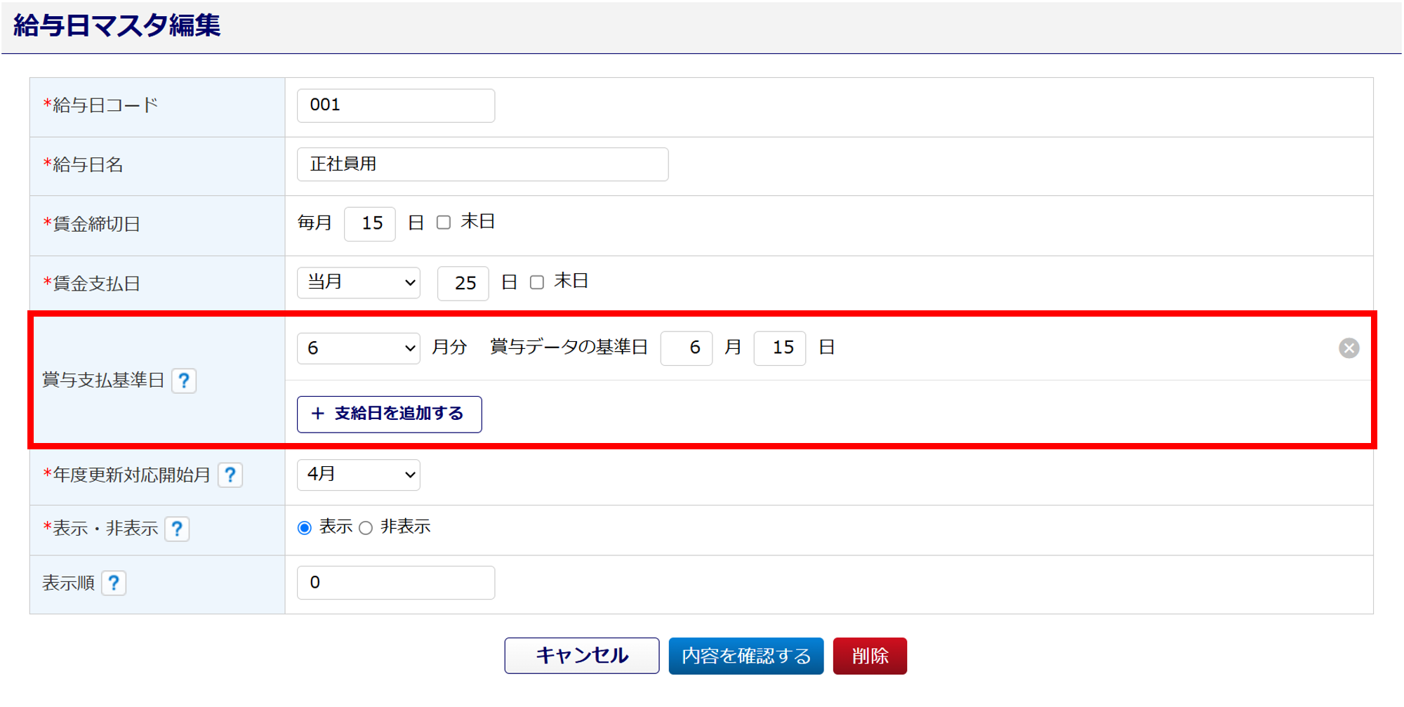Click the 給与日コード row label

100,105
